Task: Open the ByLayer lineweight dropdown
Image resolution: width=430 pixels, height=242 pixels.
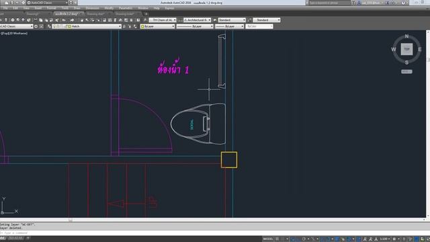Action: pyautogui.click(x=229, y=26)
